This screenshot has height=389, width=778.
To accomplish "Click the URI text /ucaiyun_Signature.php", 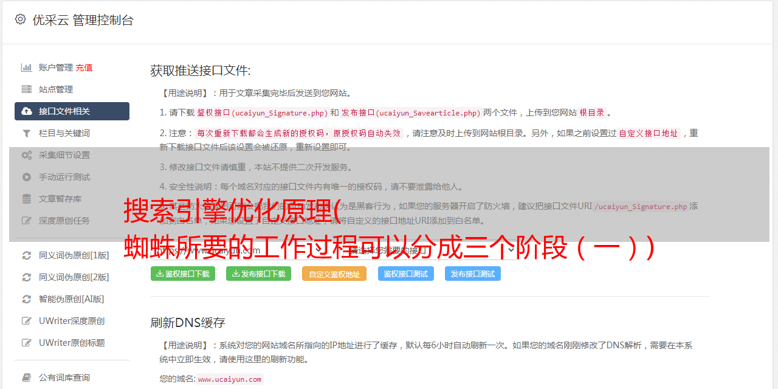I will click(x=641, y=207).
